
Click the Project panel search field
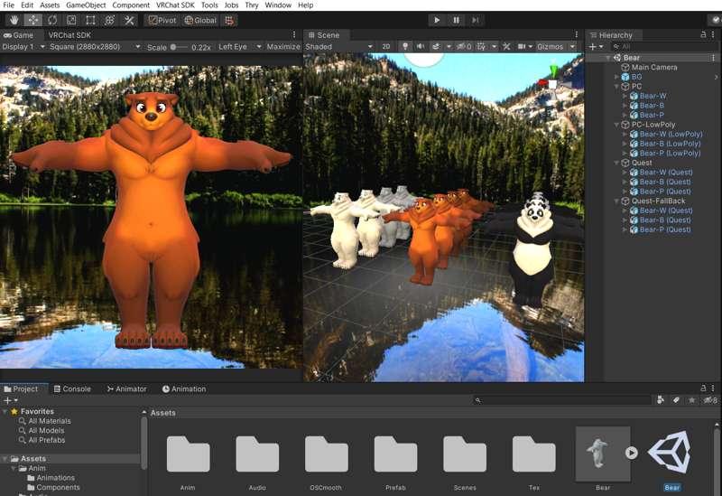(562, 400)
